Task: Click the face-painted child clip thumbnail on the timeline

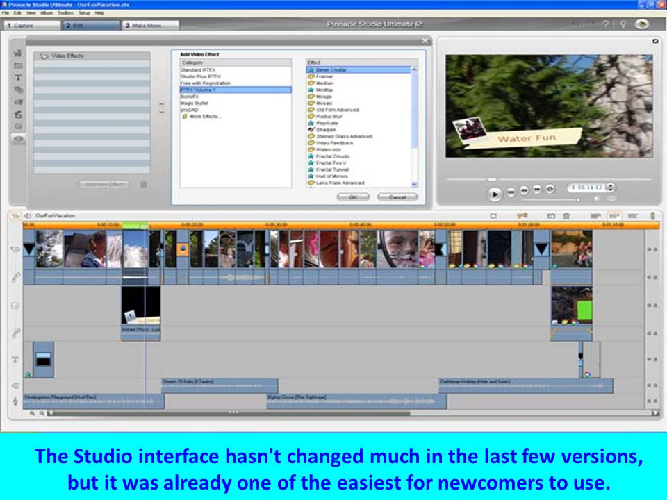Action: [398, 249]
